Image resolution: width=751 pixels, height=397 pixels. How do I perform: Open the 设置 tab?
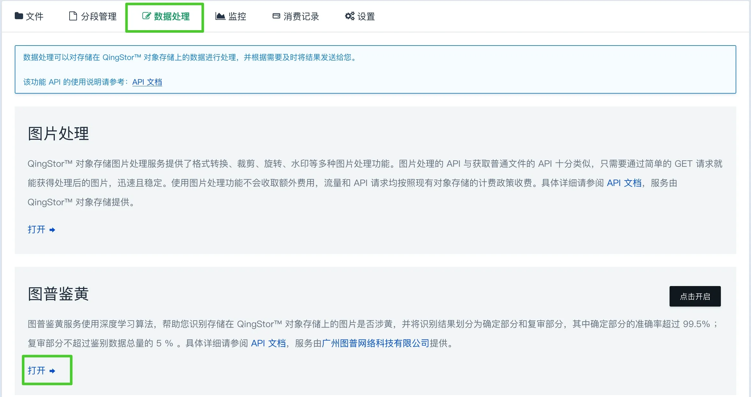(366, 16)
